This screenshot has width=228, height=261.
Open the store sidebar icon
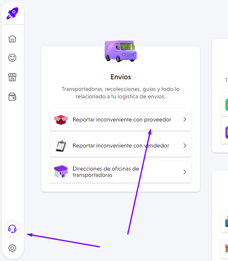[x=12, y=77]
